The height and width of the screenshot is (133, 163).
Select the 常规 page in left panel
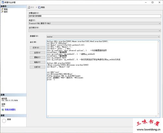pyautogui.click(x=5, y=9)
